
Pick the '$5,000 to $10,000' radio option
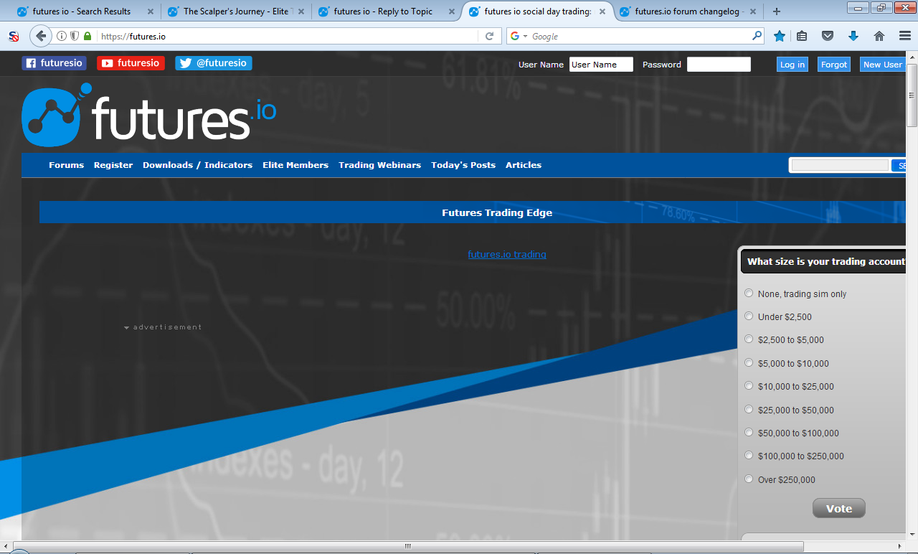point(749,363)
